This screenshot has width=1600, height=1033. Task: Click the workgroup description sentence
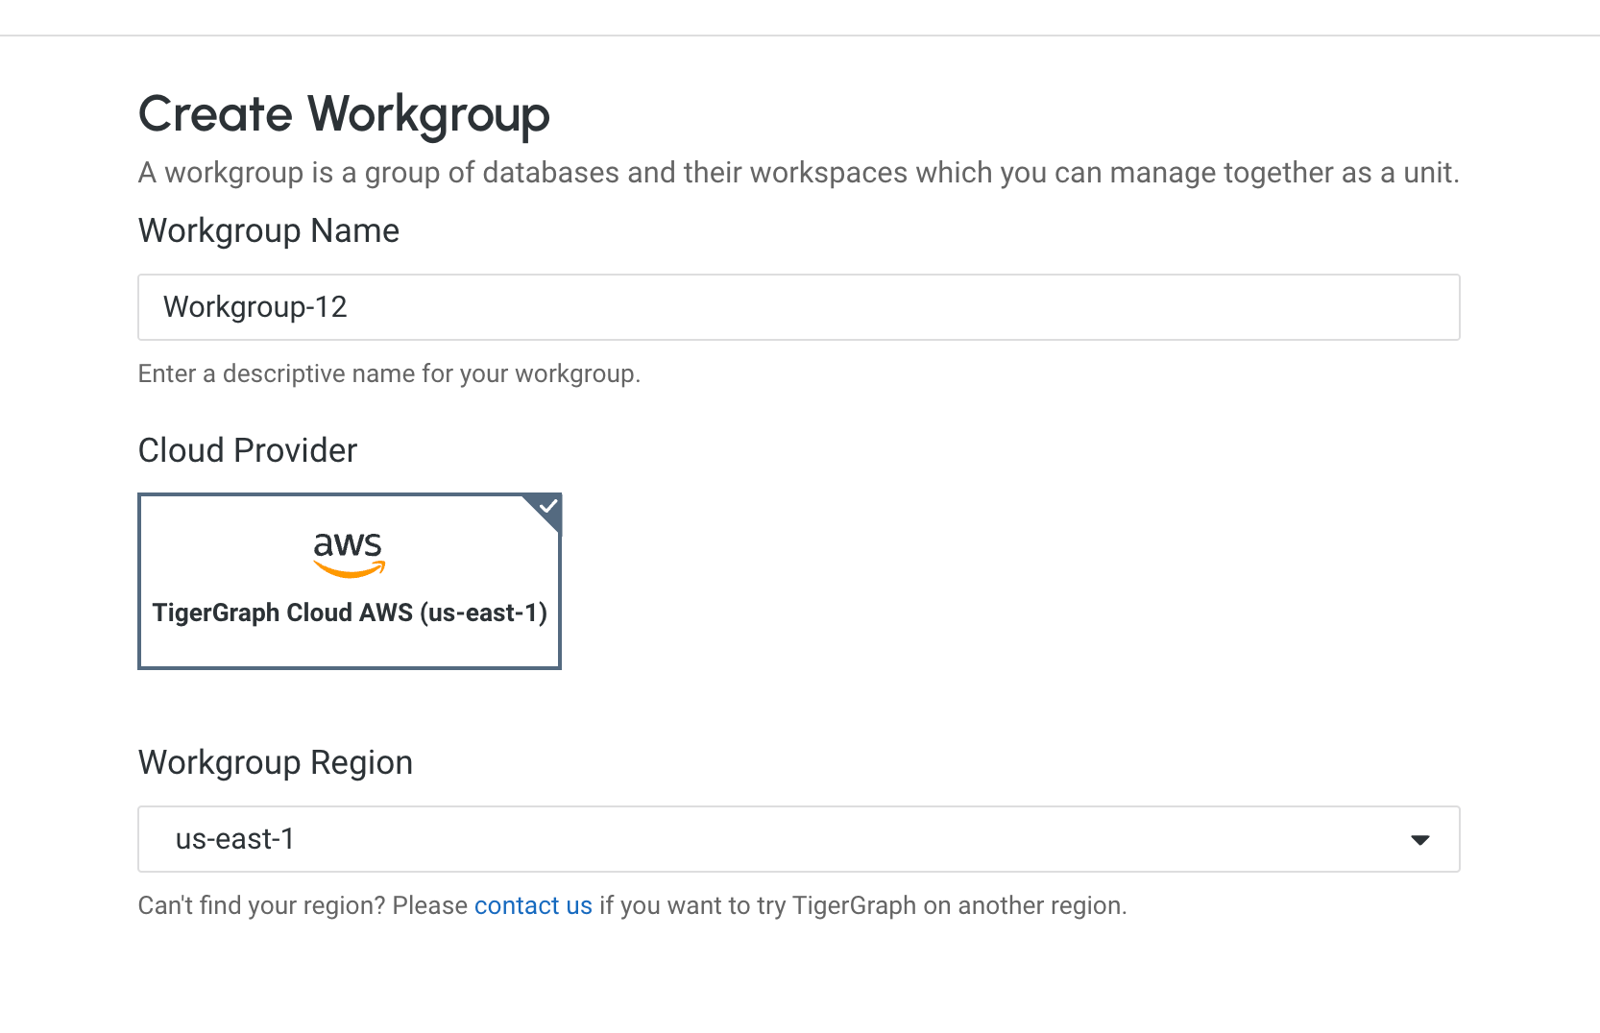point(798,173)
